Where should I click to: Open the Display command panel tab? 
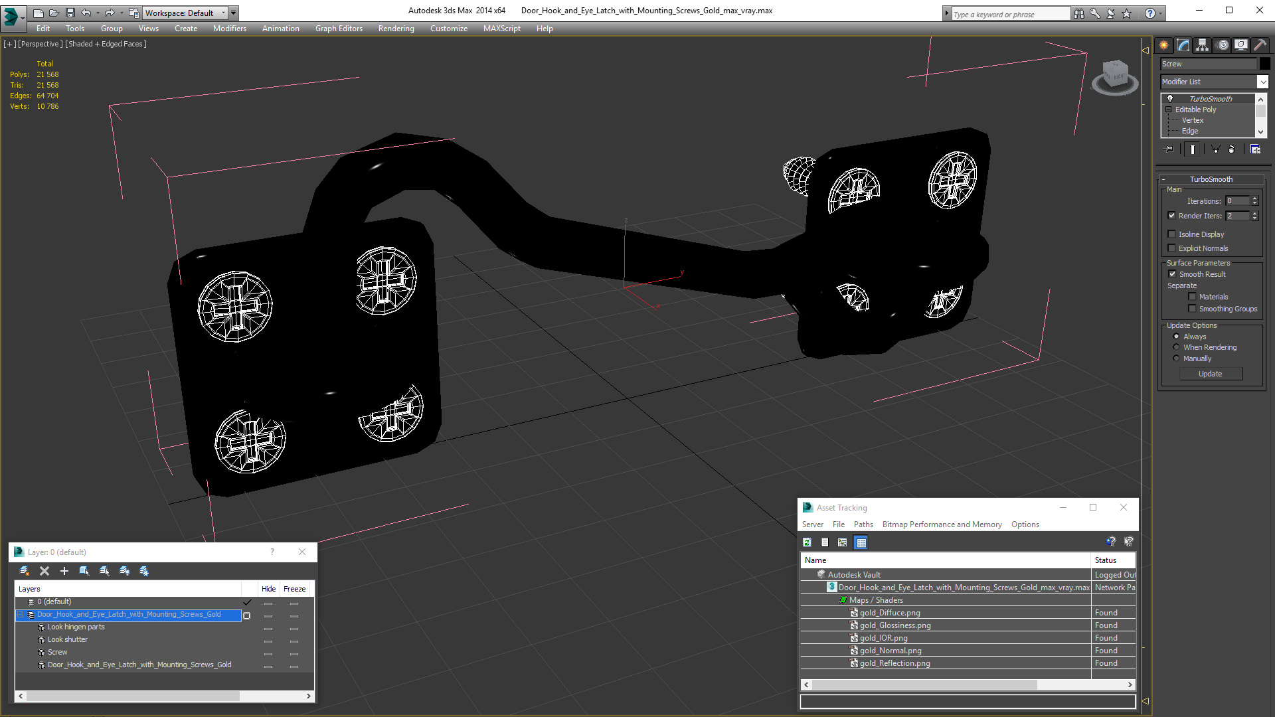click(x=1240, y=45)
